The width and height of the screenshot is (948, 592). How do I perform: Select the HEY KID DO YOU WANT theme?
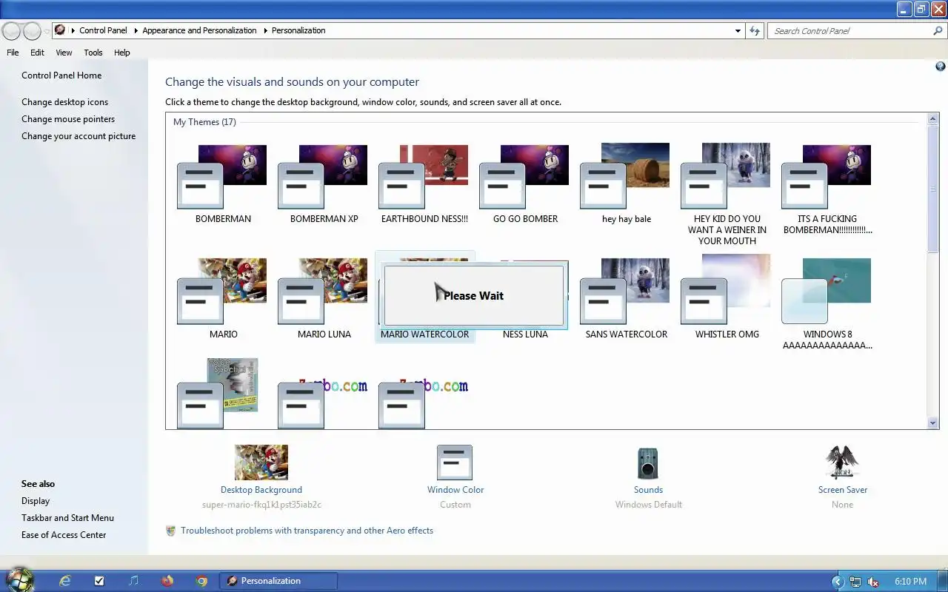(727, 194)
